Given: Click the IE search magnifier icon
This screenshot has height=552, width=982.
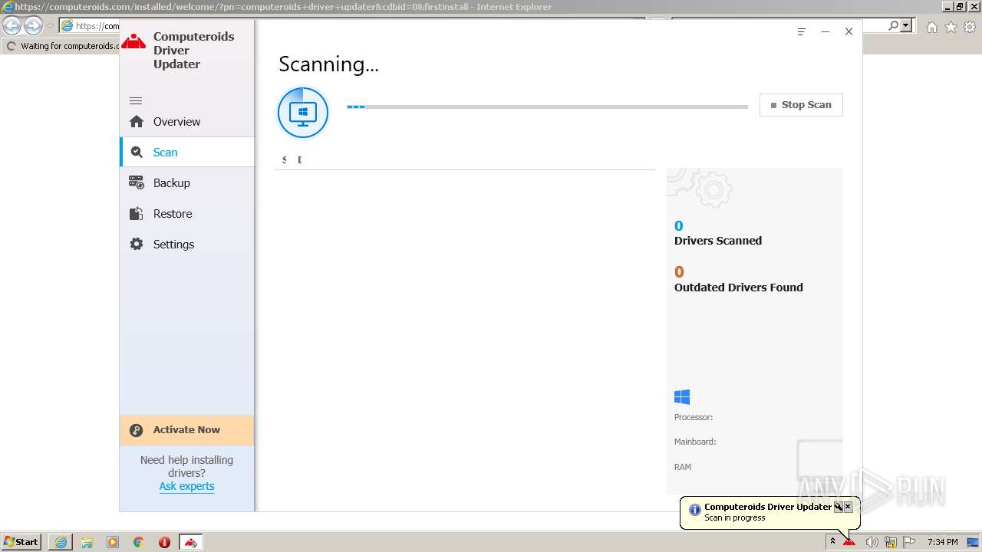Looking at the screenshot, I should click(893, 25).
